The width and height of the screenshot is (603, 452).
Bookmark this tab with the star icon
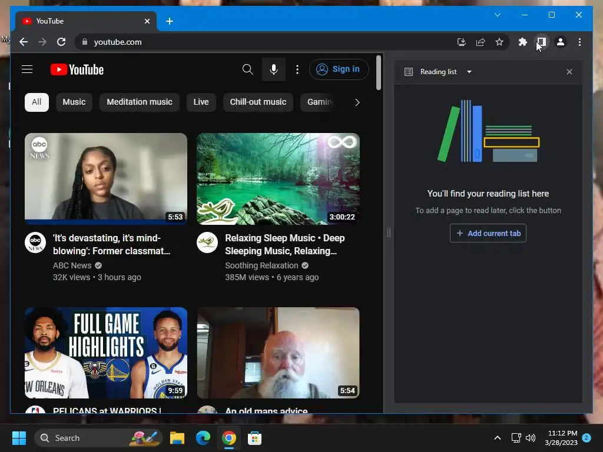click(499, 42)
